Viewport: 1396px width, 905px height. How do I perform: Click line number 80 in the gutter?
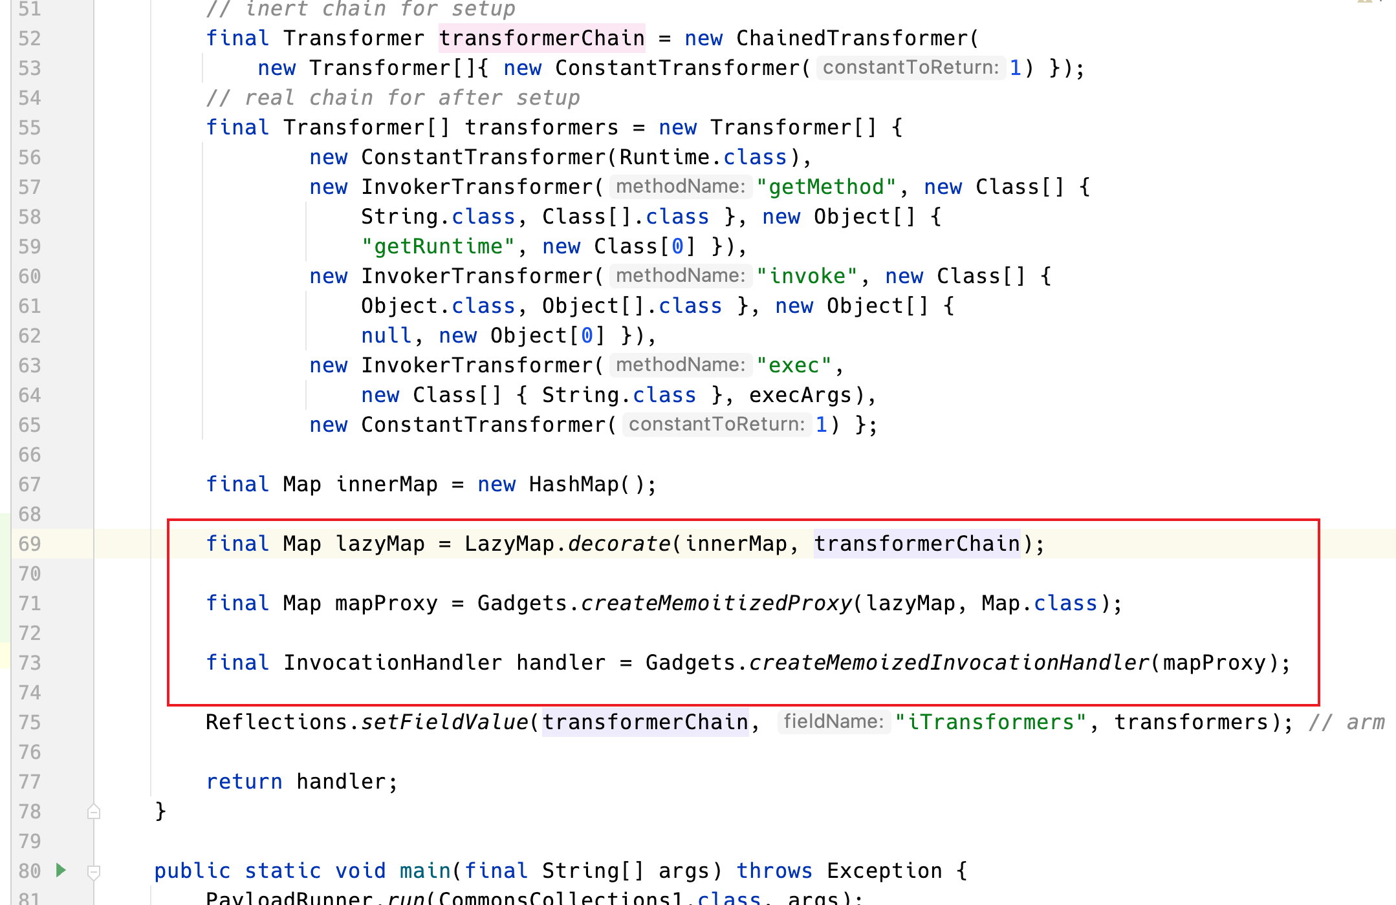30,871
